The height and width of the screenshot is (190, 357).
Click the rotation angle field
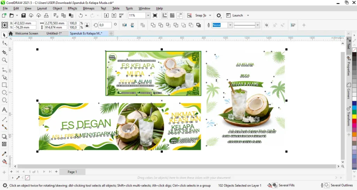pyautogui.click(x=105, y=25)
